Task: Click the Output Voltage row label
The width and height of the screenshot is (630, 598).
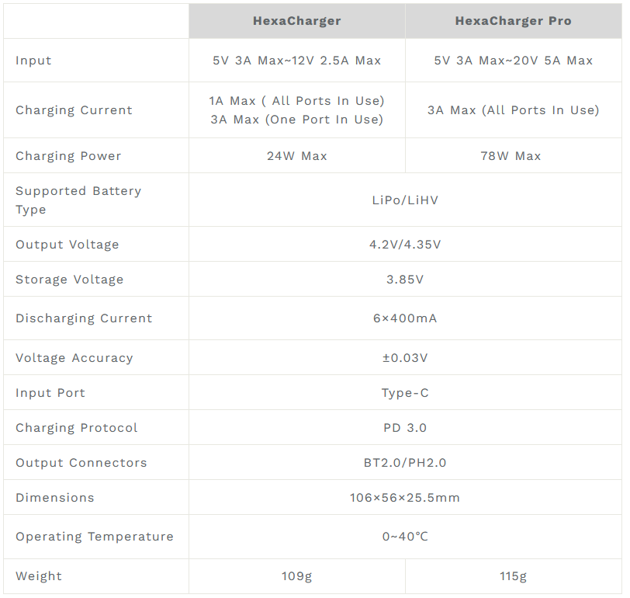Action: point(67,245)
